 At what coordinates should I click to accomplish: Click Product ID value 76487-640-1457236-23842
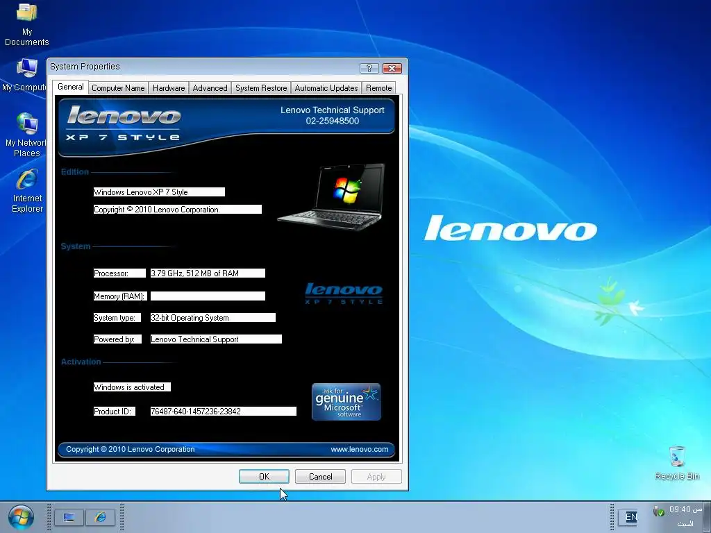pyautogui.click(x=223, y=411)
